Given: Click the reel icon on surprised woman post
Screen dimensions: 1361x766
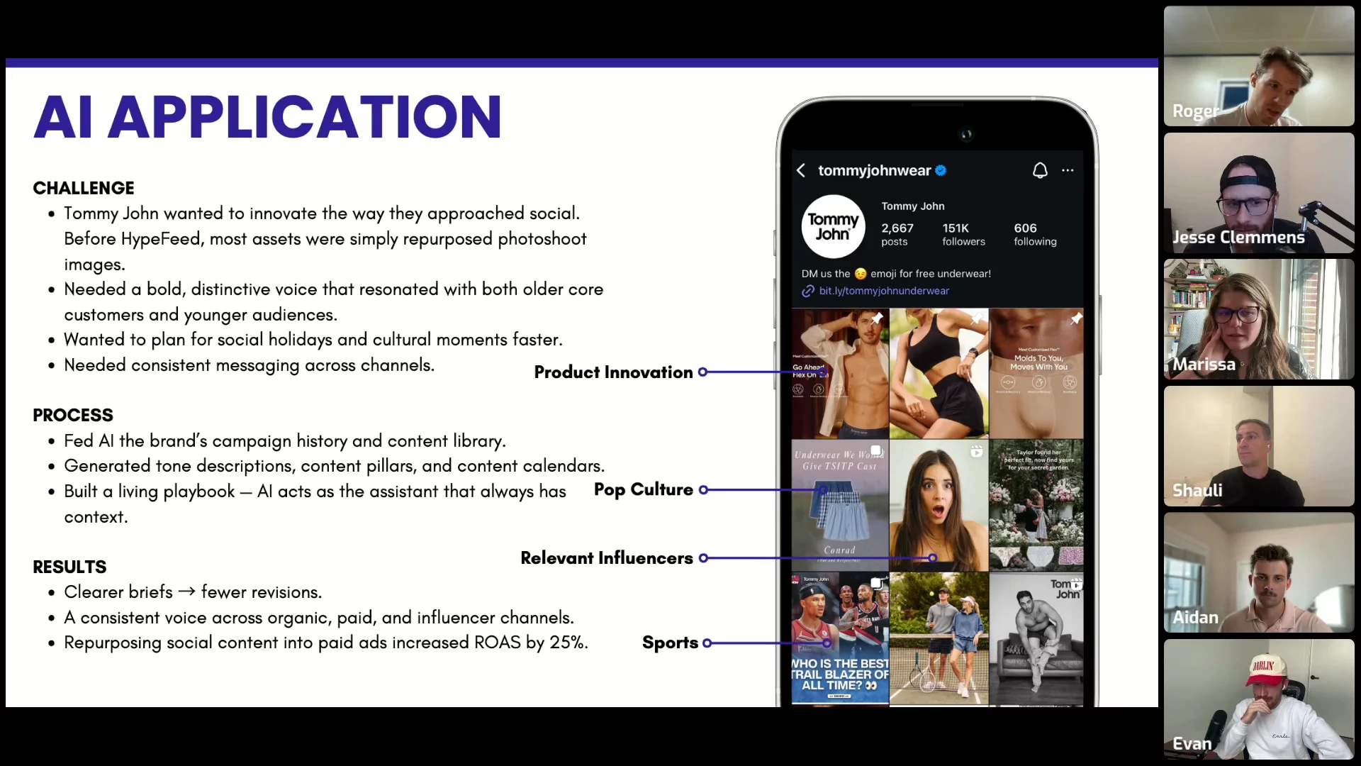Looking at the screenshot, I should coord(976,451).
